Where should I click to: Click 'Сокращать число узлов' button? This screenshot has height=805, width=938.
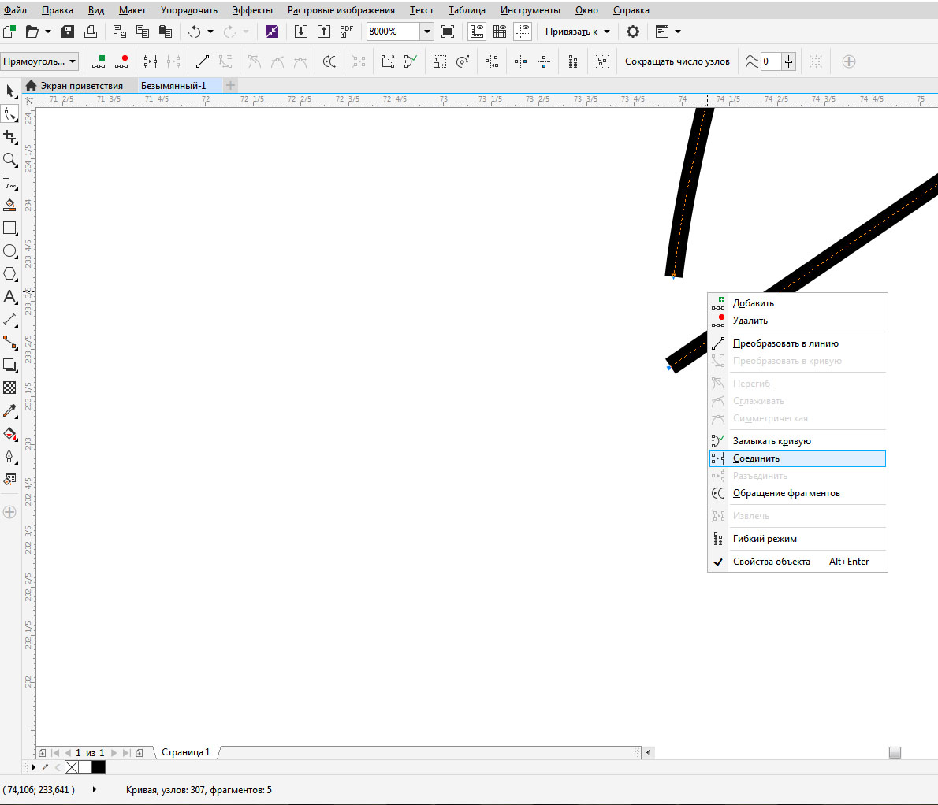[x=677, y=61]
